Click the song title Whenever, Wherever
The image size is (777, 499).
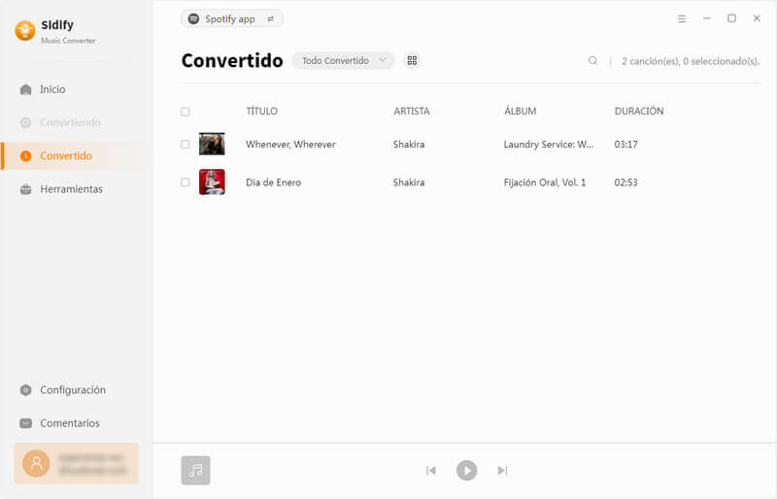(x=290, y=145)
